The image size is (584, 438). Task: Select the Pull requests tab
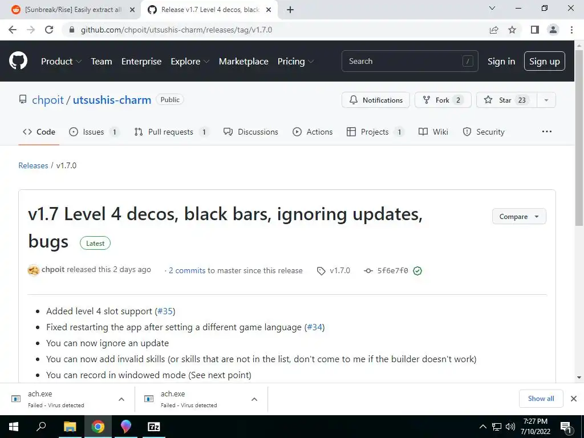(x=171, y=132)
